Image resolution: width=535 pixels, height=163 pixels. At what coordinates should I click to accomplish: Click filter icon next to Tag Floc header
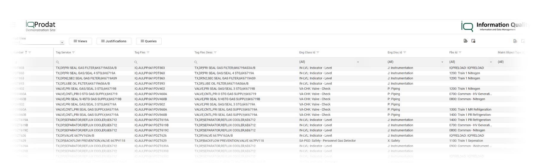pos(148,52)
